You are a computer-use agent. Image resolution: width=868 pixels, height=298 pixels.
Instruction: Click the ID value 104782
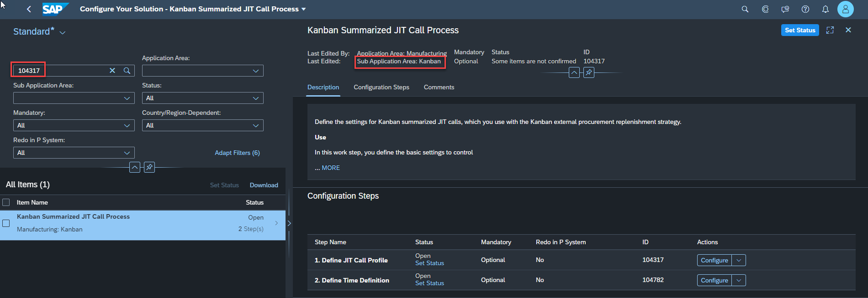[653, 280]
